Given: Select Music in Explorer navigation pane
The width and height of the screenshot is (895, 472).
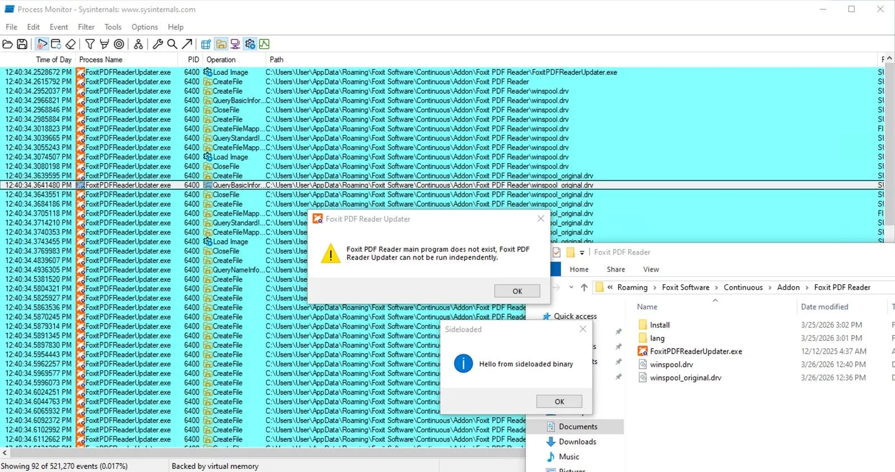Looking at the screenshot, I should coord(569,457).
